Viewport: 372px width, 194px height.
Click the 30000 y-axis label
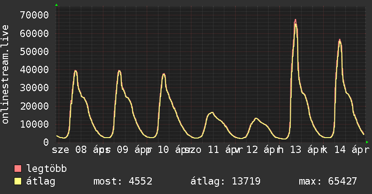34,88
